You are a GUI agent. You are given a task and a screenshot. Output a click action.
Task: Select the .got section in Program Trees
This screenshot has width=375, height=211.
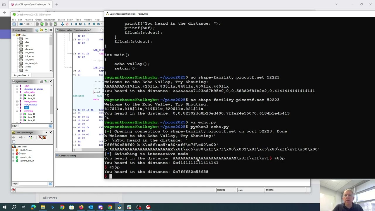pyautogui.click(x=27, y=46)
